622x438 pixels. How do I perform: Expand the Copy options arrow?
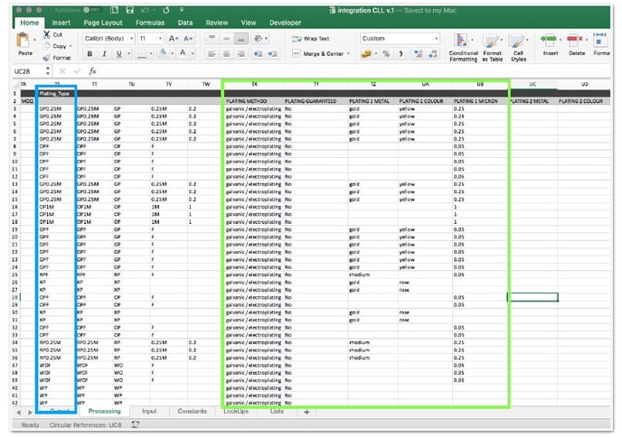point(71,46)
